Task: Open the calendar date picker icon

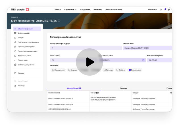Action: [143, 60]
